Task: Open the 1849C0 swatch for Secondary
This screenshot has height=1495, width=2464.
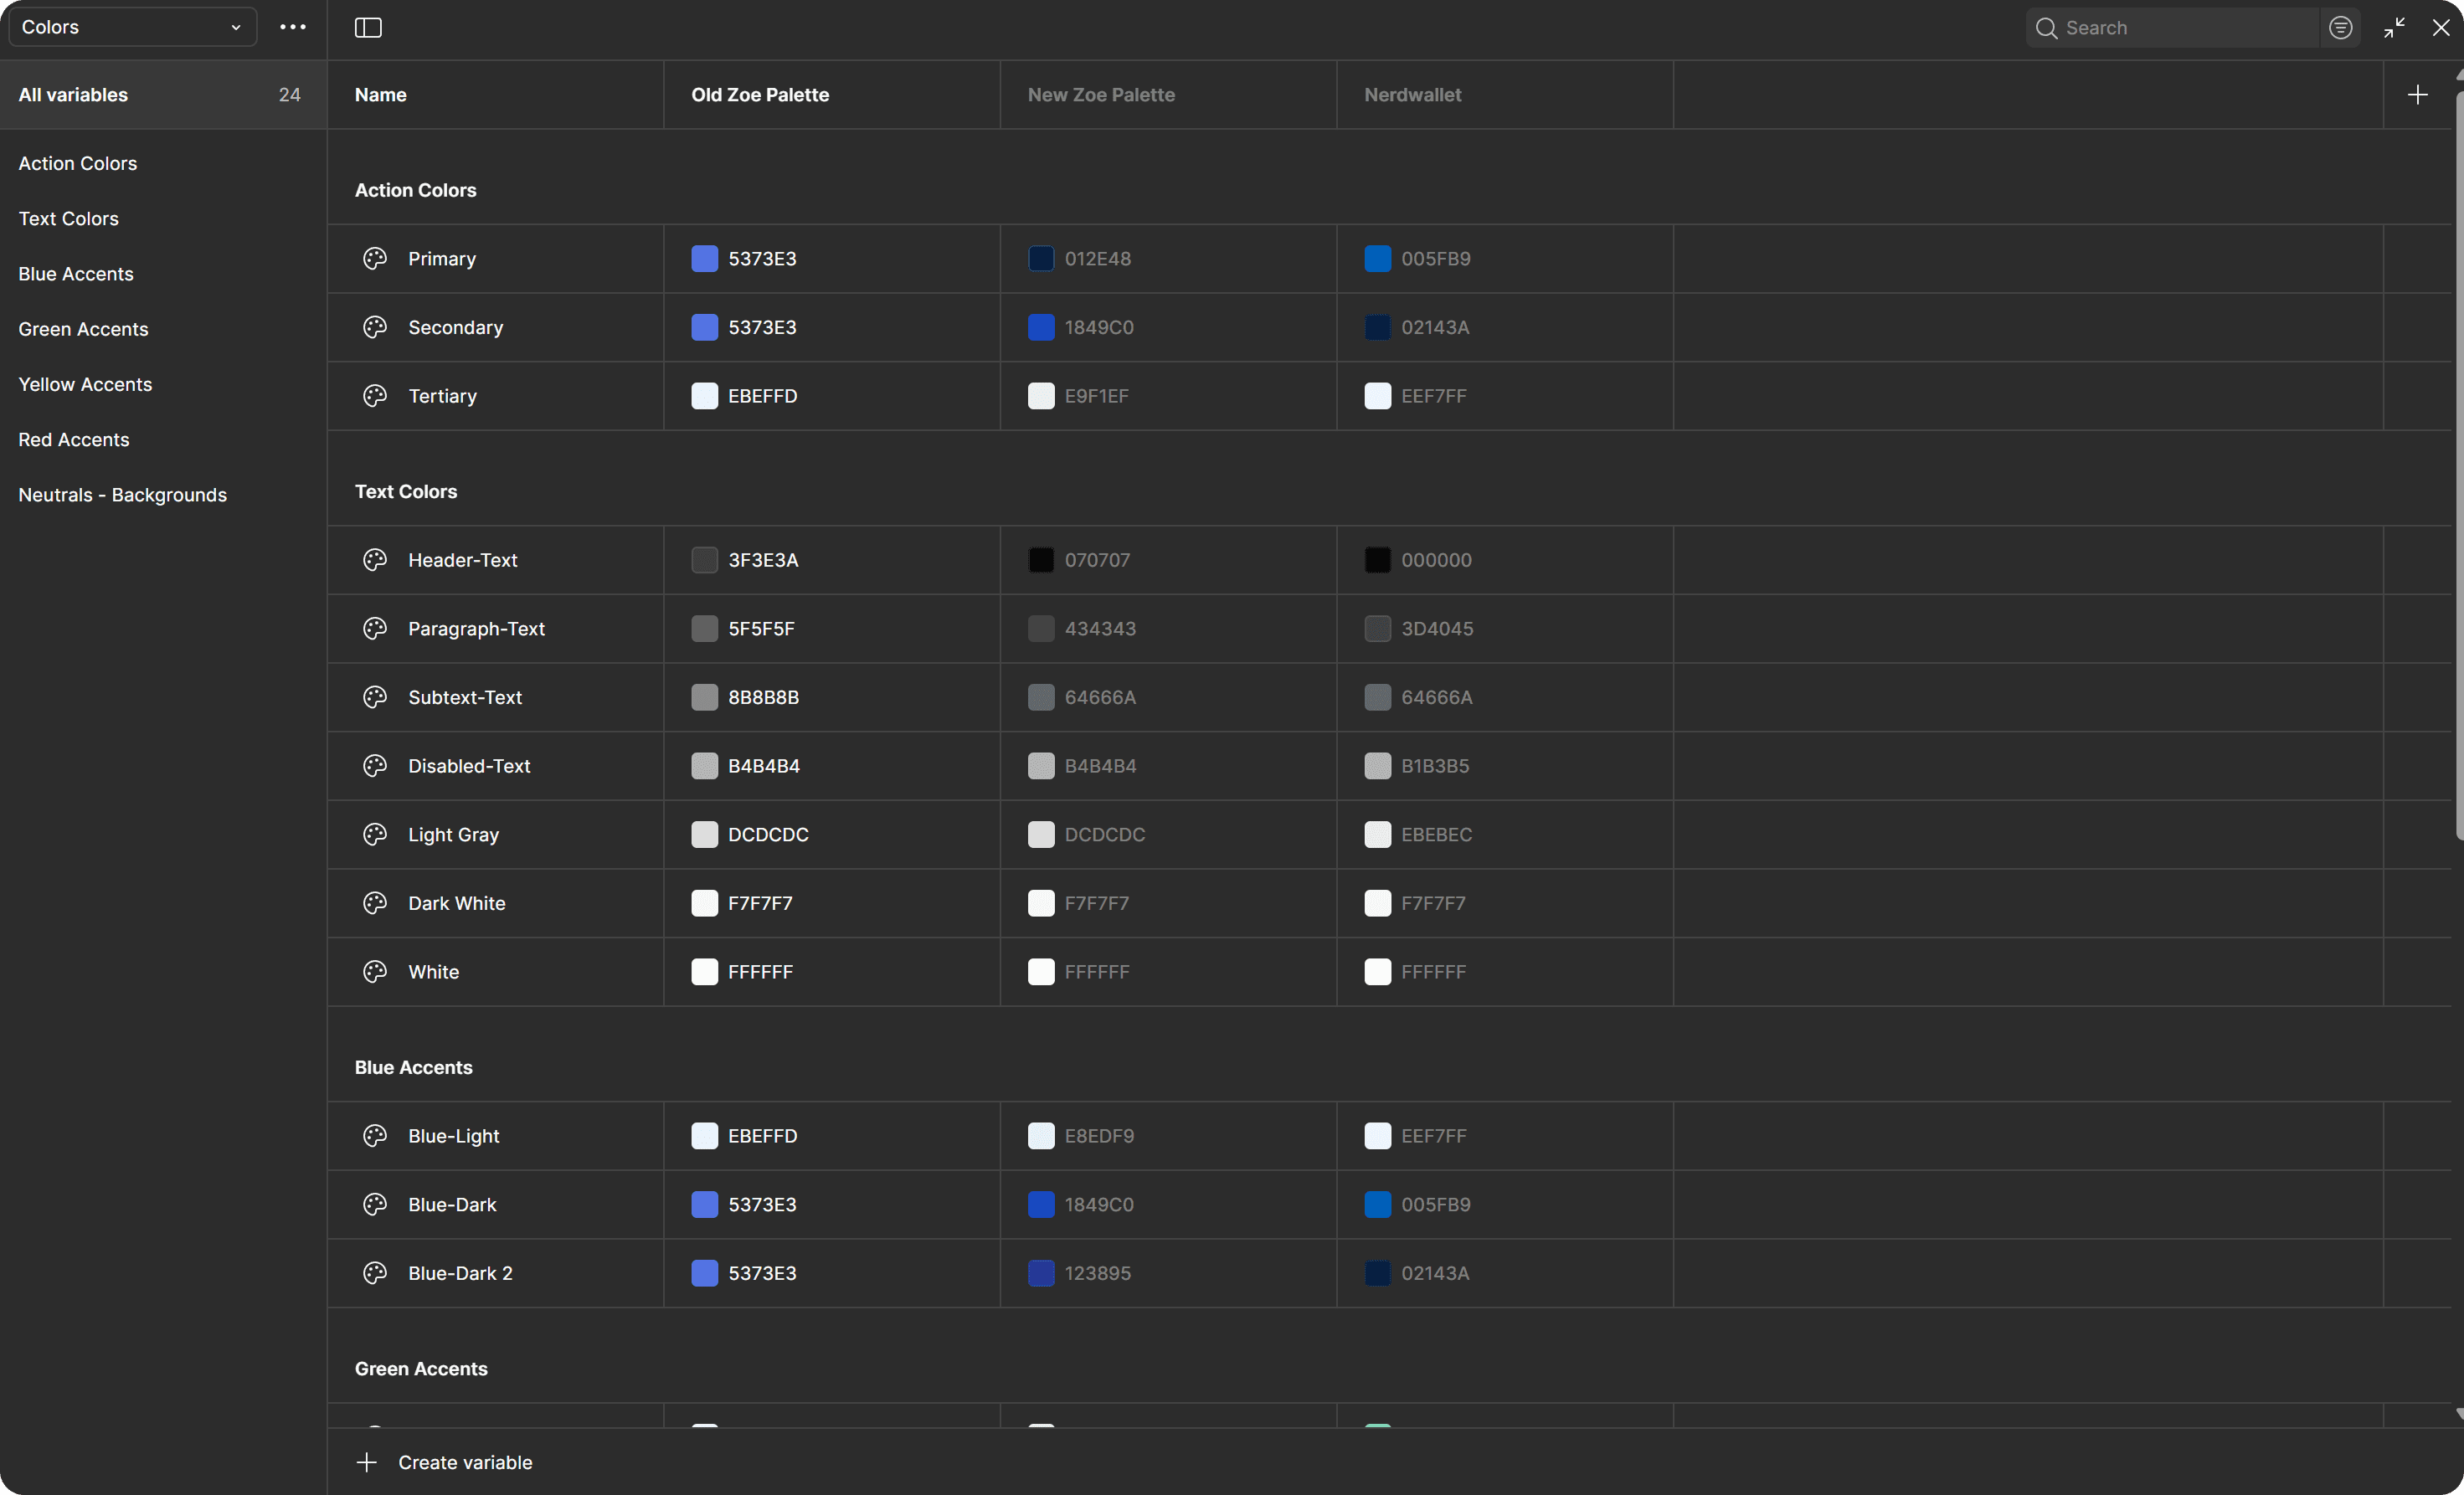Action: point(1041,328)
